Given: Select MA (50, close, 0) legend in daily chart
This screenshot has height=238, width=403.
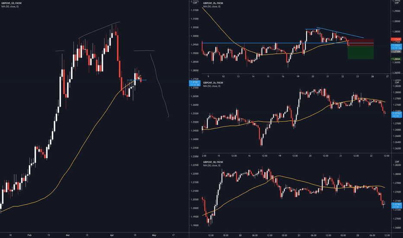Looking at the screenshot, I should pyautogui.click(x=10, y=6).
